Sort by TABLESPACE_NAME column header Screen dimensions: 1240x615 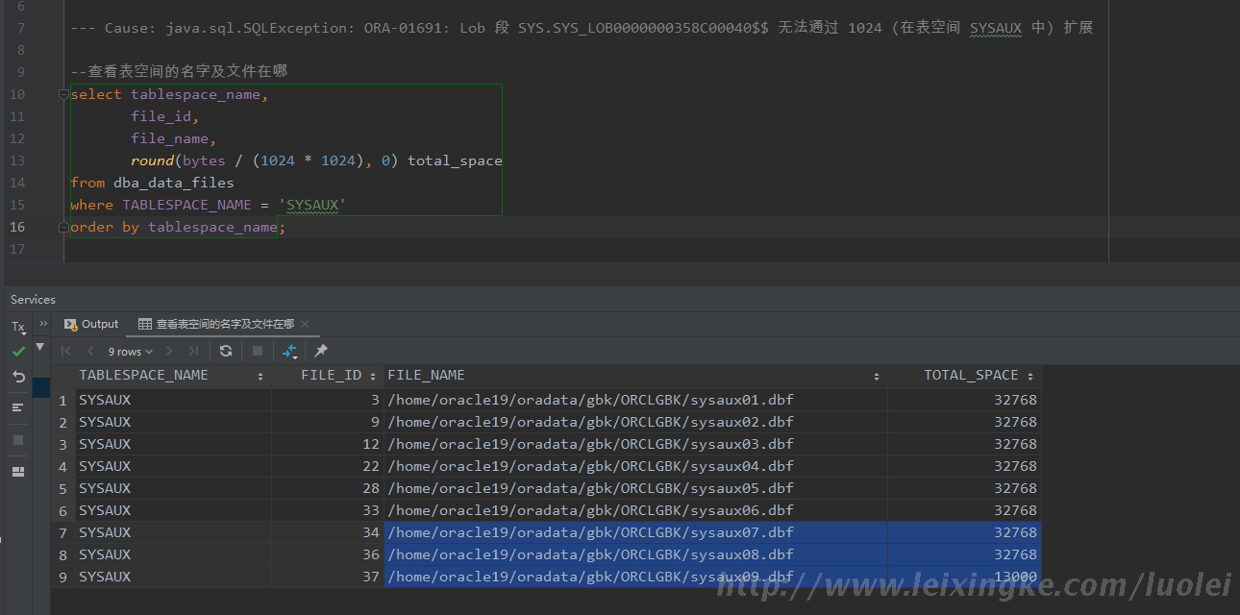pyautogui.click(x=144, y=376)
